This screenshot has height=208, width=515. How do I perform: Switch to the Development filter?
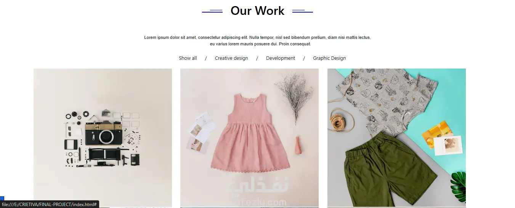(281, 58)
